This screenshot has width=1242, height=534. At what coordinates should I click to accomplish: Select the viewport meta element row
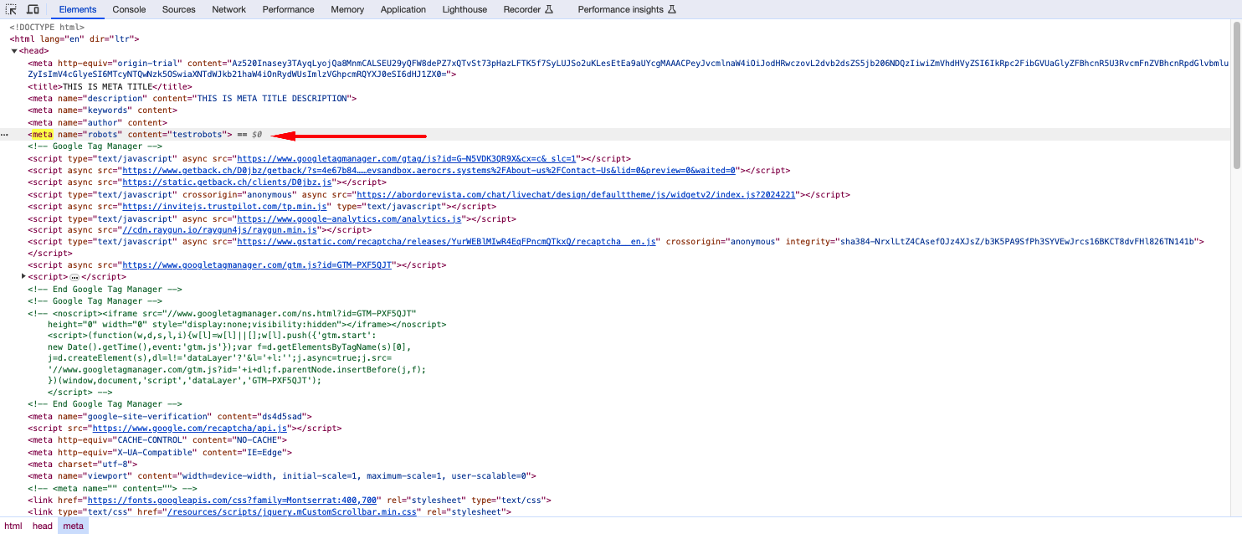coord(281,475)
